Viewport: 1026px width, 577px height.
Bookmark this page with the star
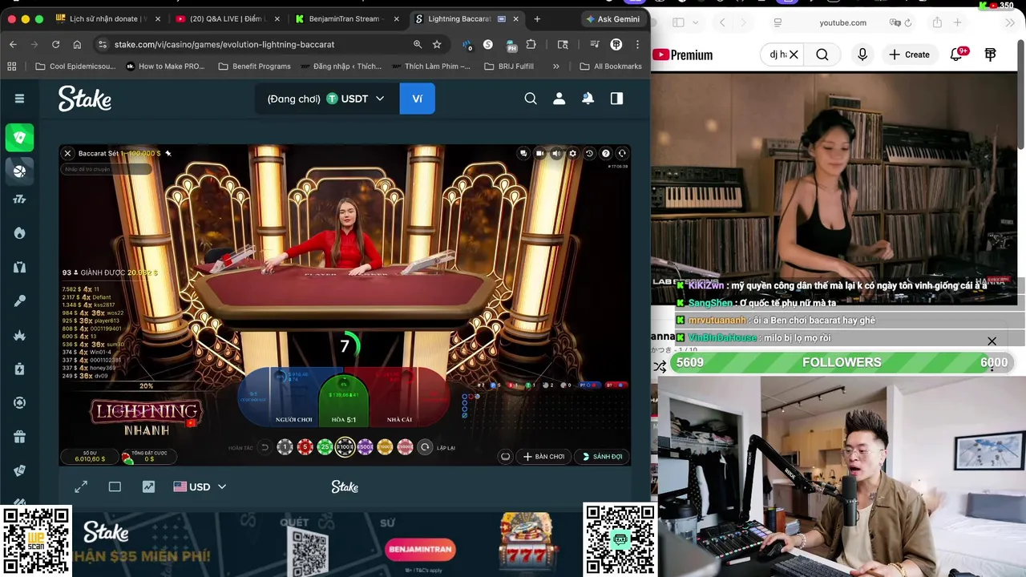[x=437, y=44]
